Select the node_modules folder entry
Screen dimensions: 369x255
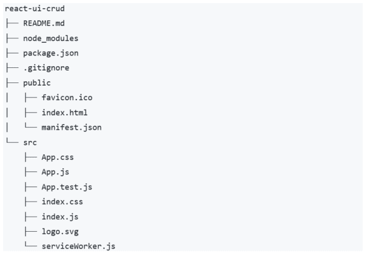click(x=50, y=38)
